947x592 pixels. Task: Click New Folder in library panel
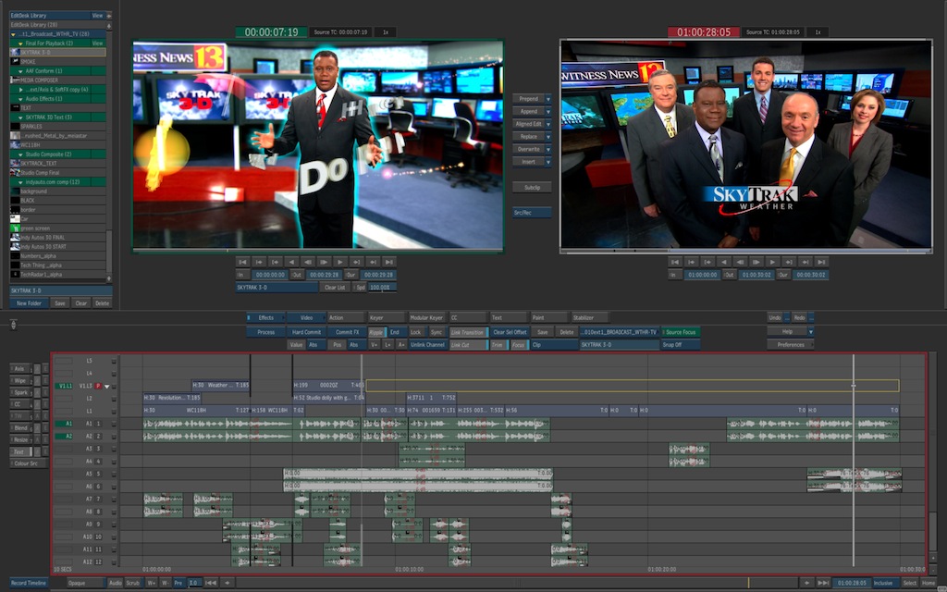click(29, 303)
